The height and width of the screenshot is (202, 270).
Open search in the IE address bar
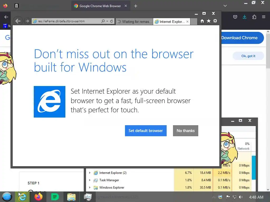click(x=103, y=21)
